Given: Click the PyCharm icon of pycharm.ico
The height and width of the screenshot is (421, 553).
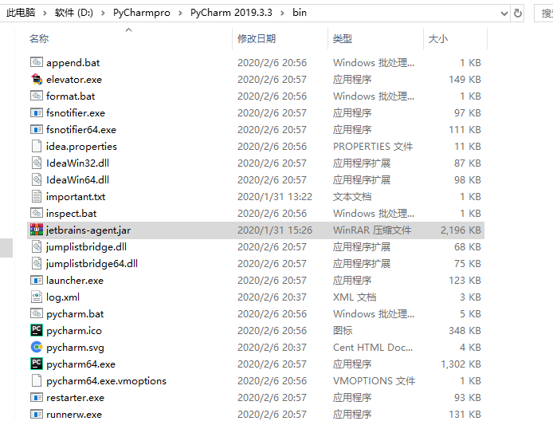Looking at the screenshot, I should [x=37, y=331].
